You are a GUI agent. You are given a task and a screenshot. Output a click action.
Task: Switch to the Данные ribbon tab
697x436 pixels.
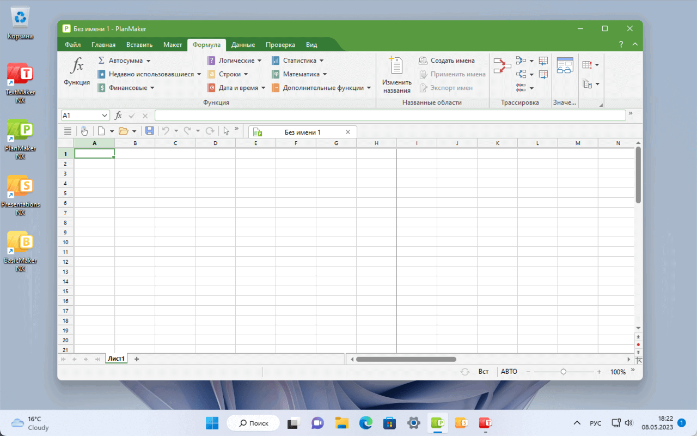pyautogui.click(x=243, y=45)
